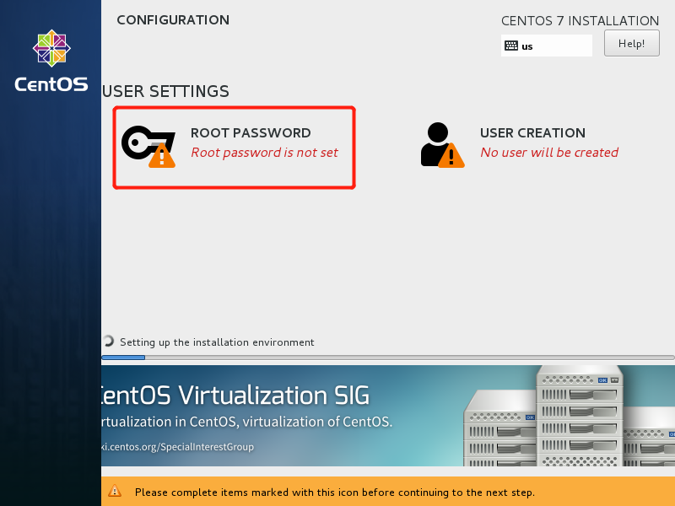
Task: Open the root password key icon
Action: pyautogui.click(x=148, y=146)
